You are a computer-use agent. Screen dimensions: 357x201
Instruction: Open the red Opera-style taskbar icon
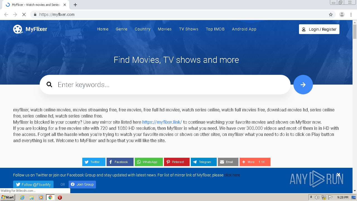pyautogui.click(x=60, y=197)
